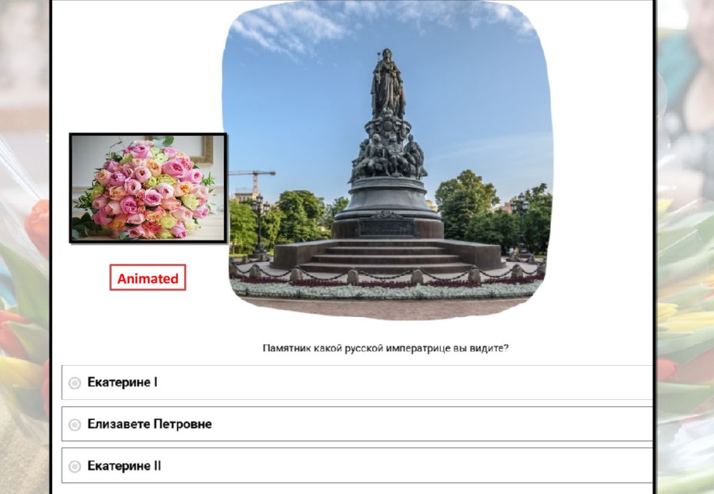The image size is (714, 494).
Task: Choose the Елизавете Петровне radio button
Action: tap(75, 425)
